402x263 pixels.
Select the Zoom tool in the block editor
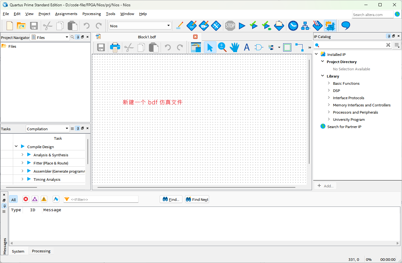(x=222, y=47)
